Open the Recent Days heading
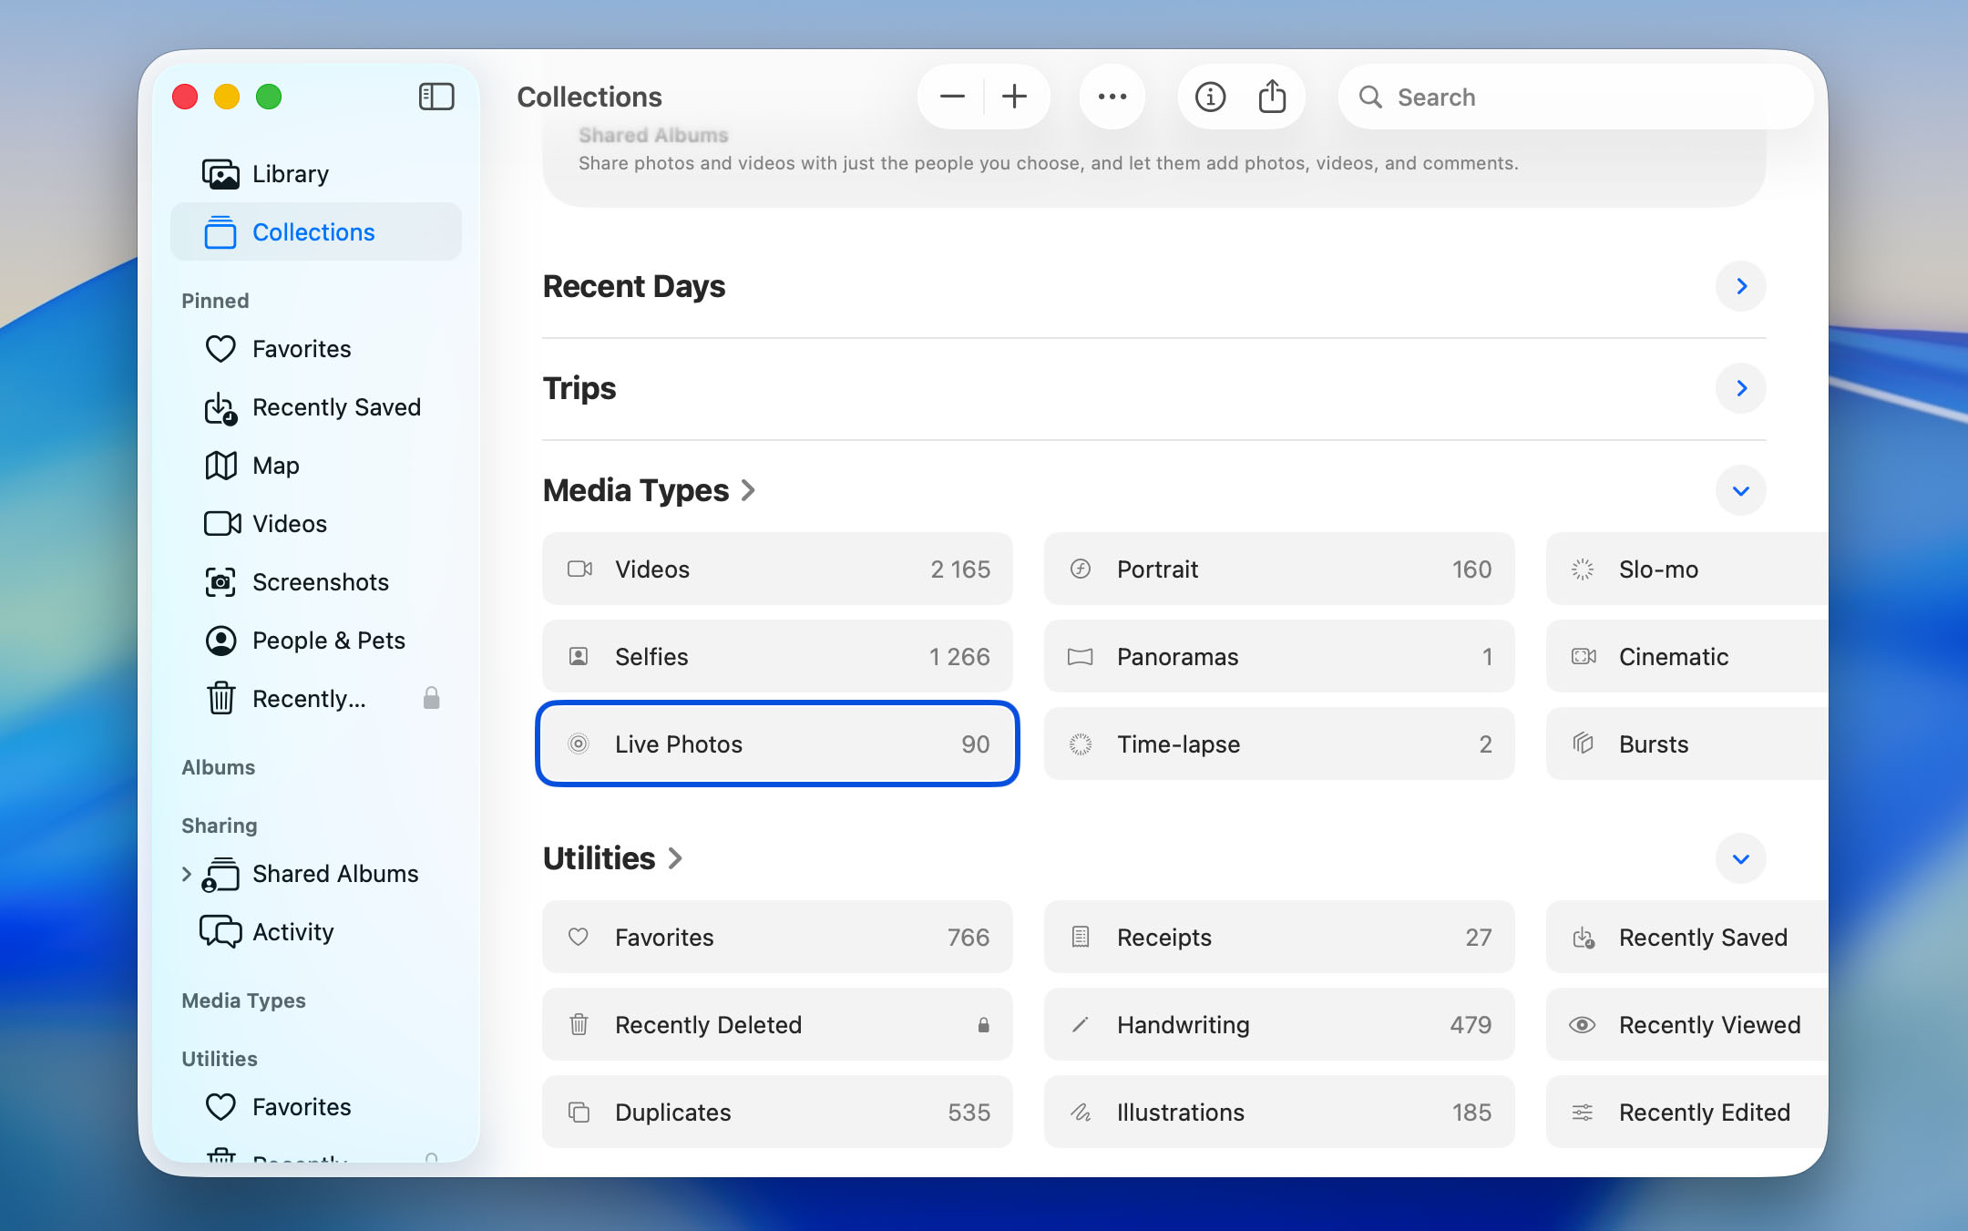The height and width of the screenshot is (1231, 1968). pyautogui.click(x=634, y=286)
